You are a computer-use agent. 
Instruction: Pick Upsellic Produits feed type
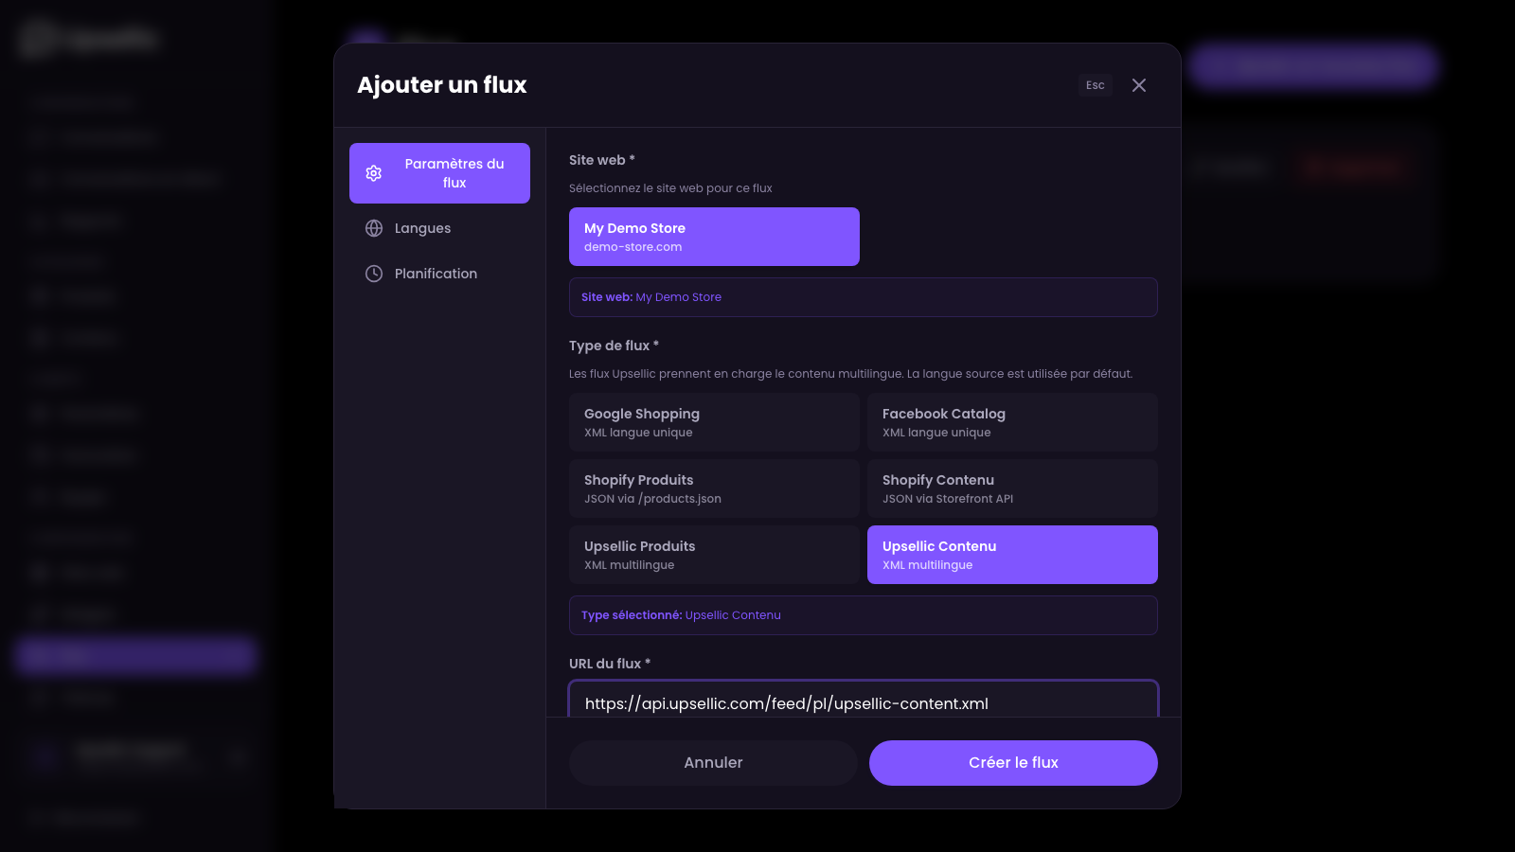[714, 555]
